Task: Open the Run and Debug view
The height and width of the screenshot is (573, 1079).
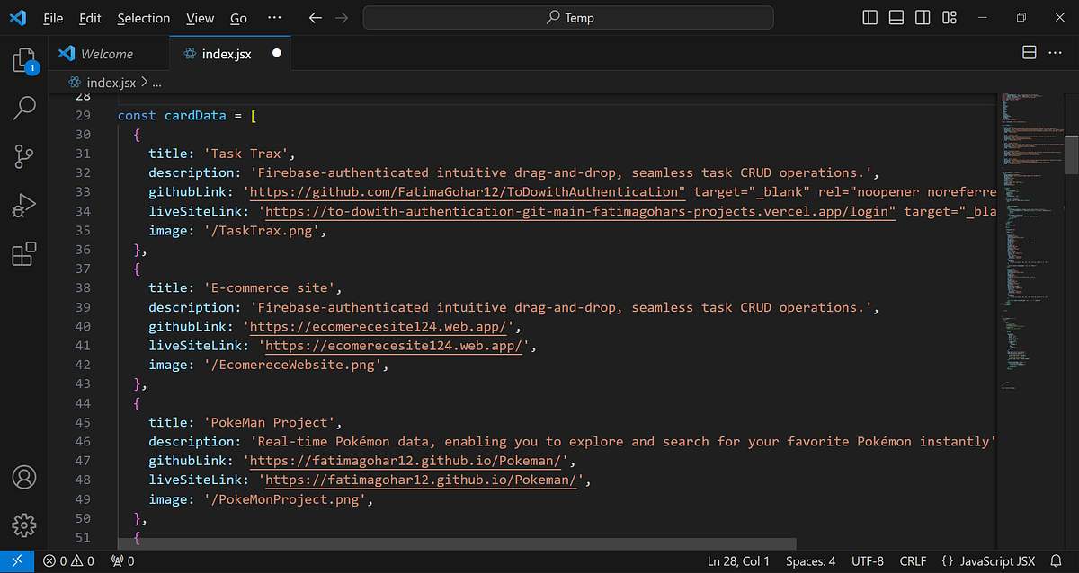Action: coord(23,205)
